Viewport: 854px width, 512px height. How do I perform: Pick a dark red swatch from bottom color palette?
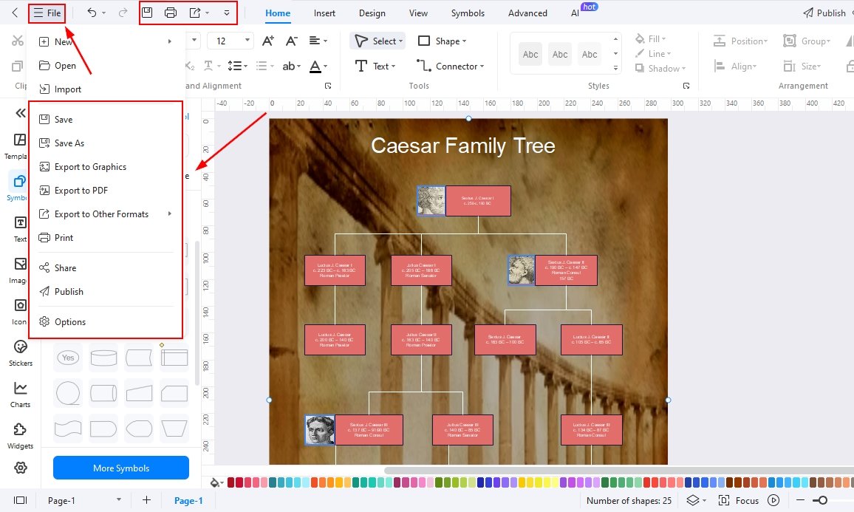(x=229, y=482)
